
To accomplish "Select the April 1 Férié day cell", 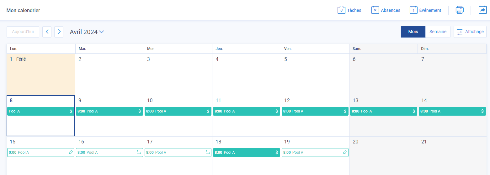I will coord(41,74).
